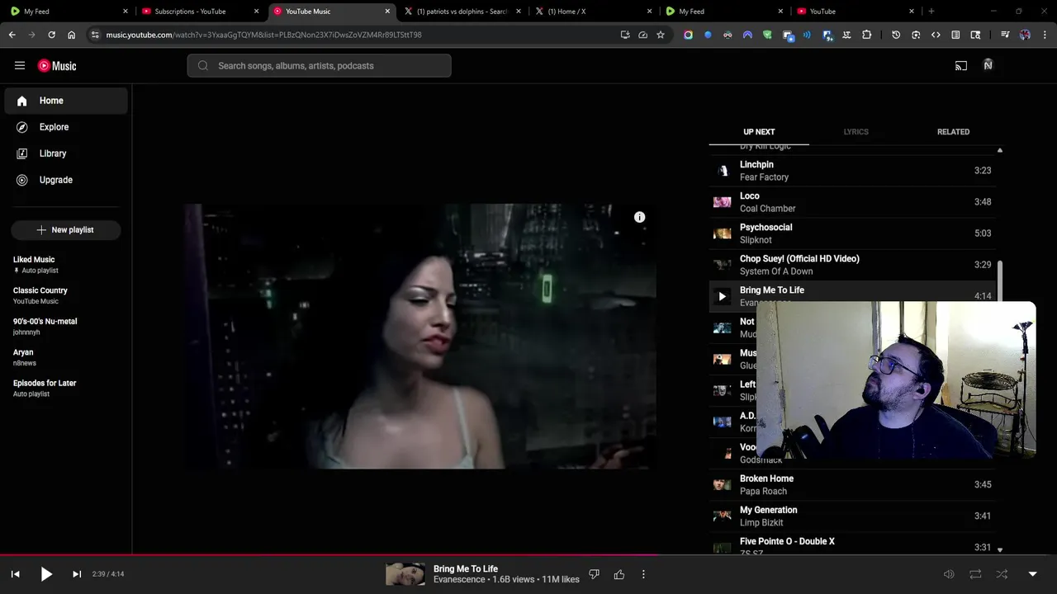This screenshot has height=594, width=1057.
Task: Click the YouTube Music logo
Action: 57,66
